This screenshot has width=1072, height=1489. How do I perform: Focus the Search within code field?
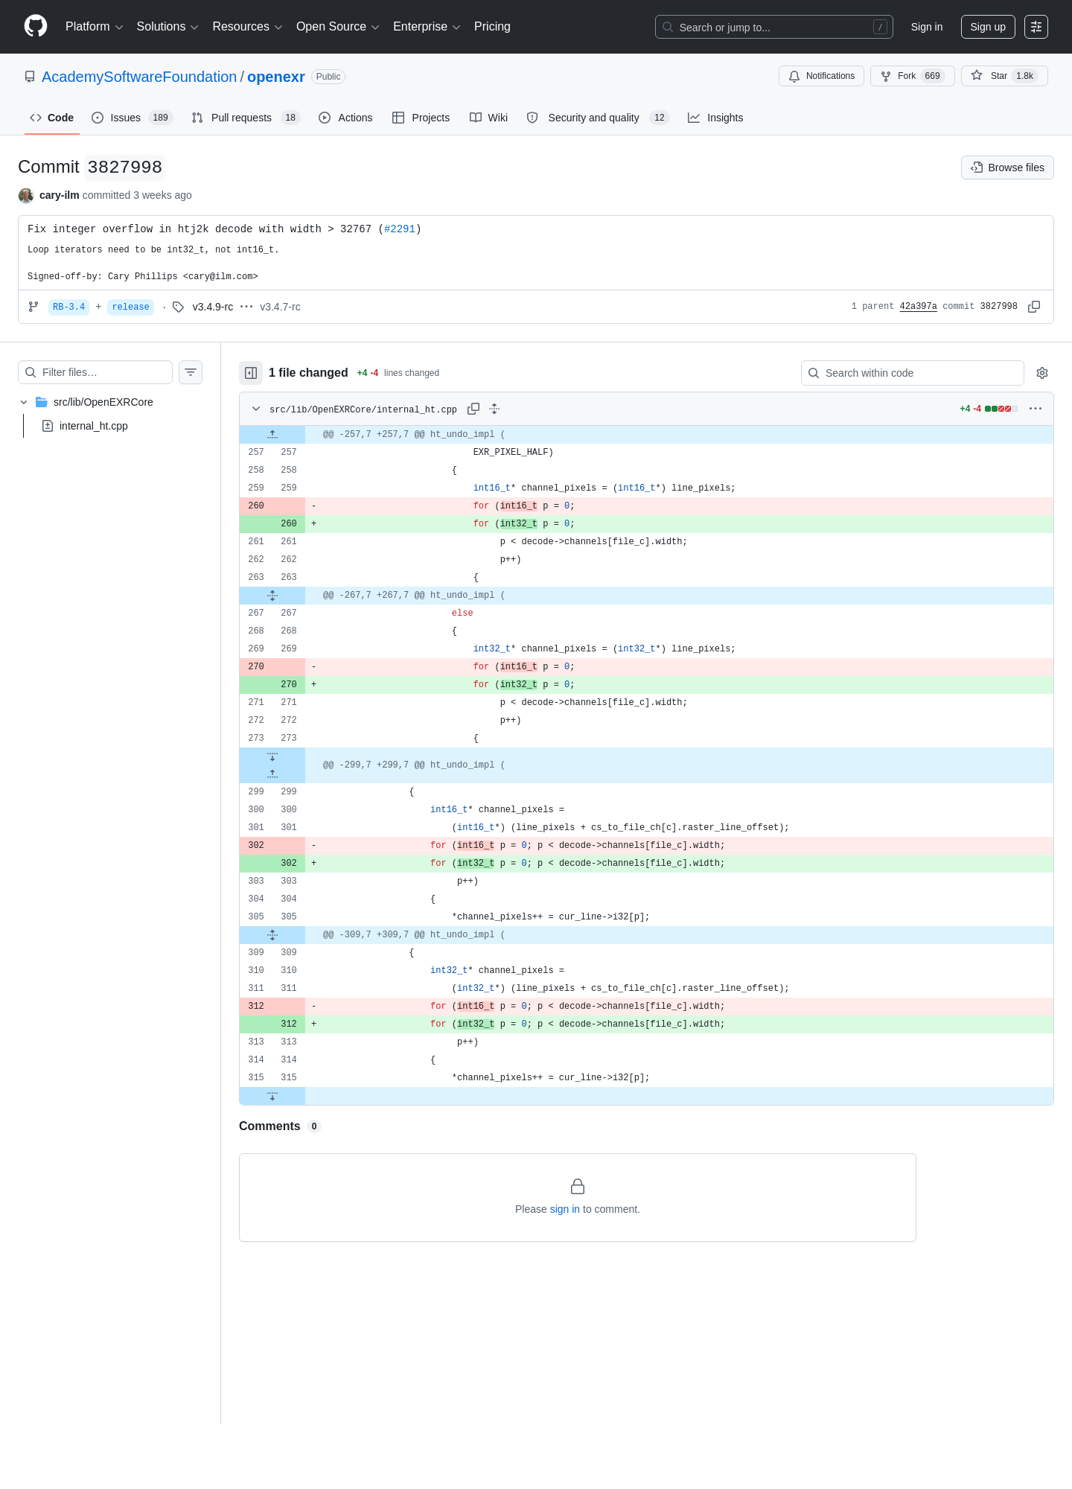point(913,373)
